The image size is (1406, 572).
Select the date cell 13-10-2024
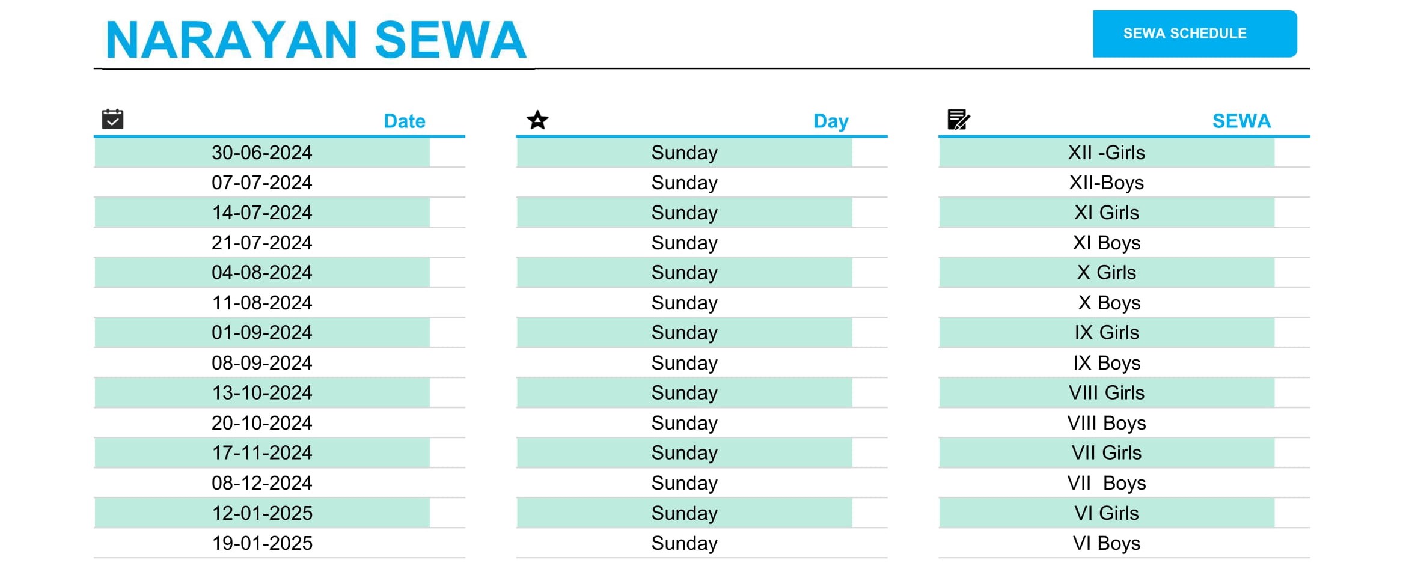pyautogui.click(x=262, y=393)
